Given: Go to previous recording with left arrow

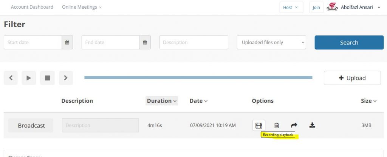Looking at the screenshot, I should coord(11,78).
